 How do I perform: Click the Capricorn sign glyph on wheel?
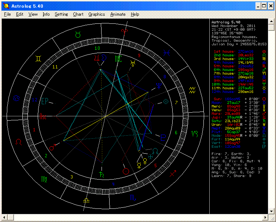coord(195,134)
